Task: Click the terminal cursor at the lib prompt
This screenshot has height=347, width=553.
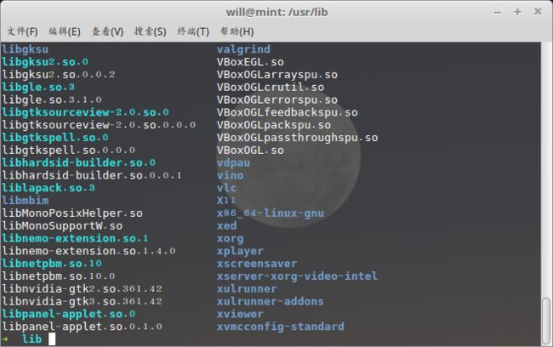Action: click(x=52, y=338)
